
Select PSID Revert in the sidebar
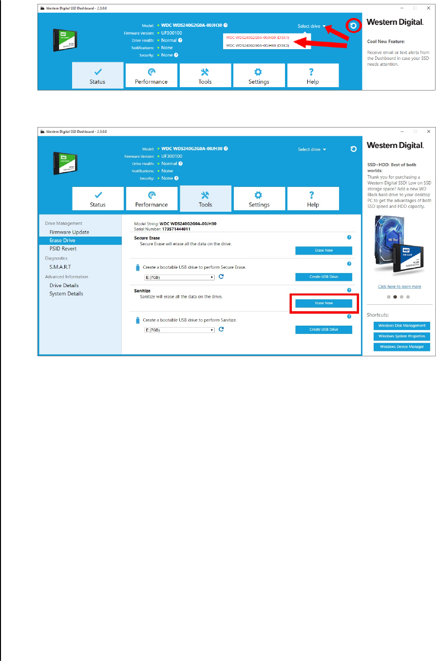(x=63, y=249)
